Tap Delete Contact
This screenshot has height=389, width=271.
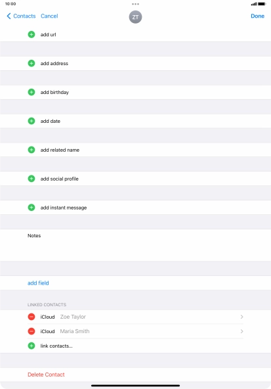(46, 375)
